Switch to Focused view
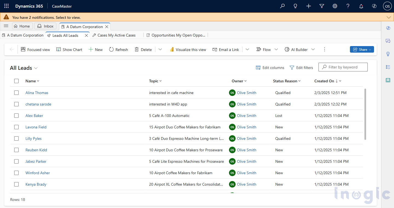Viewport: 394px width, 208px height. [x=36, y=49]
